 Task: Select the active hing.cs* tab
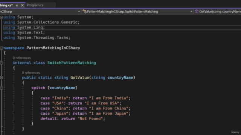tap(6, 5)
